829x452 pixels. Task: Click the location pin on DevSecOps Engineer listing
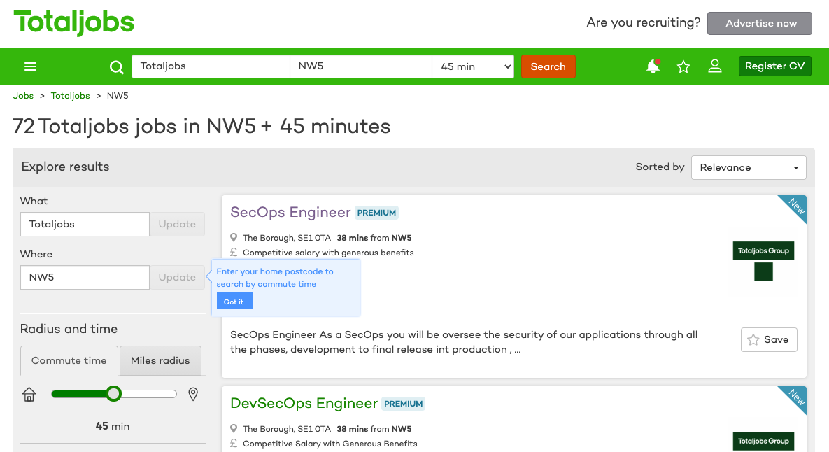(x=234, y=429)
